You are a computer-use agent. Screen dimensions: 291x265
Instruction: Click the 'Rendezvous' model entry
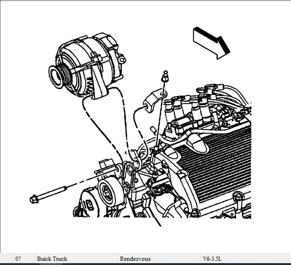point(159,258)
